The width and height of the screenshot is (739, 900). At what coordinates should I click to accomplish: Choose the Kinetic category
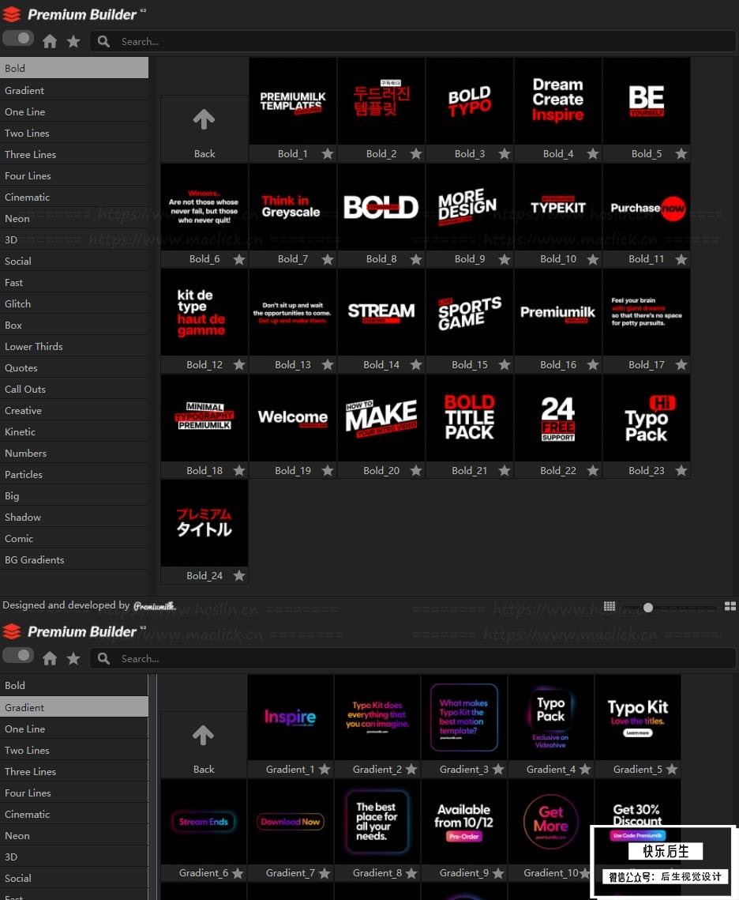tap(74, 431)
